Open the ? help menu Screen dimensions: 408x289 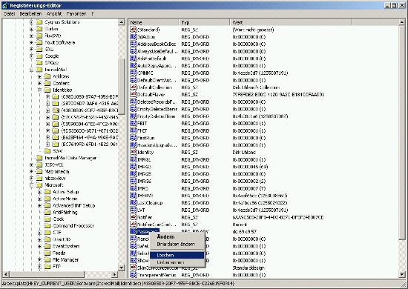[93, 14]
